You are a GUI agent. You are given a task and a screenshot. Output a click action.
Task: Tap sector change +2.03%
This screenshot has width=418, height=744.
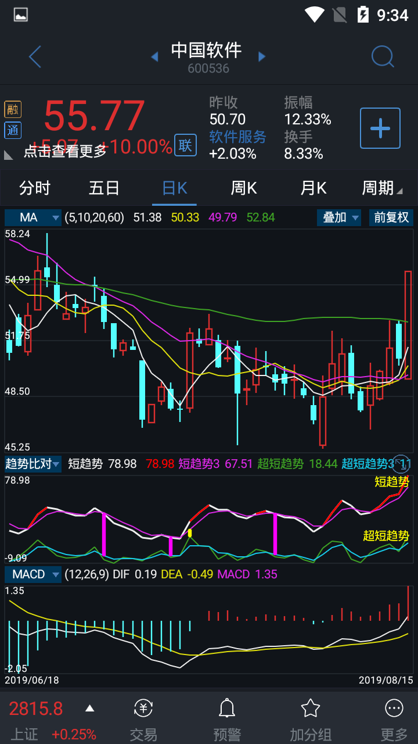click(x=233, y=153)
